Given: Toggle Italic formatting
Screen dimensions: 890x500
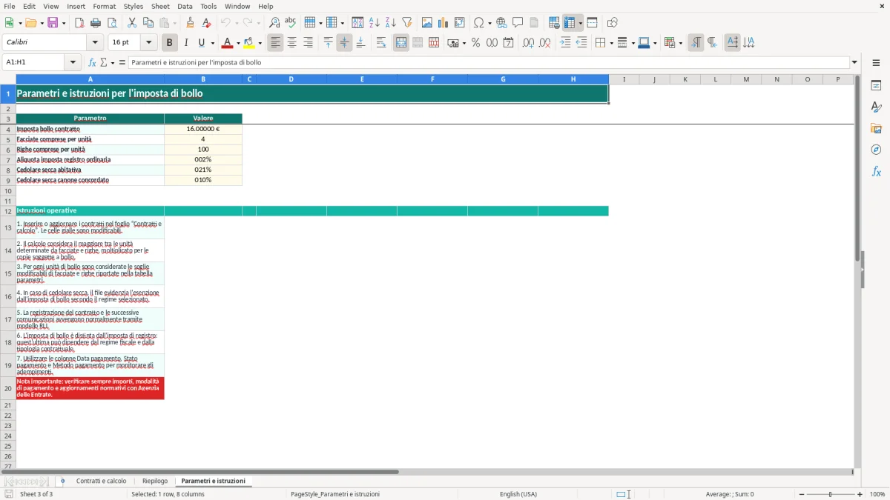Looking at the screenshot, I should click(186, 43).
